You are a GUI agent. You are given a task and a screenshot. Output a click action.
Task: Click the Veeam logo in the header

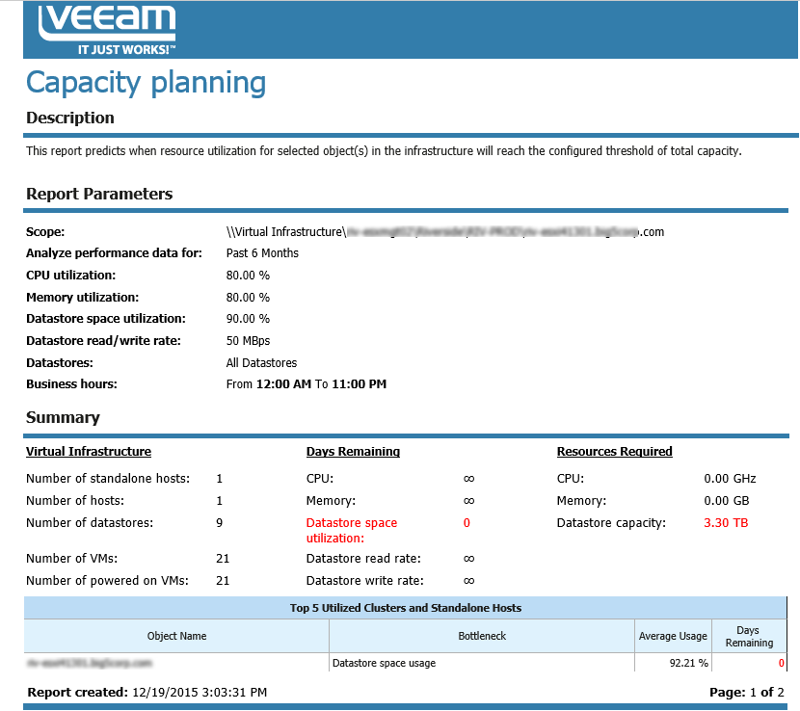(x=107, y=28)
